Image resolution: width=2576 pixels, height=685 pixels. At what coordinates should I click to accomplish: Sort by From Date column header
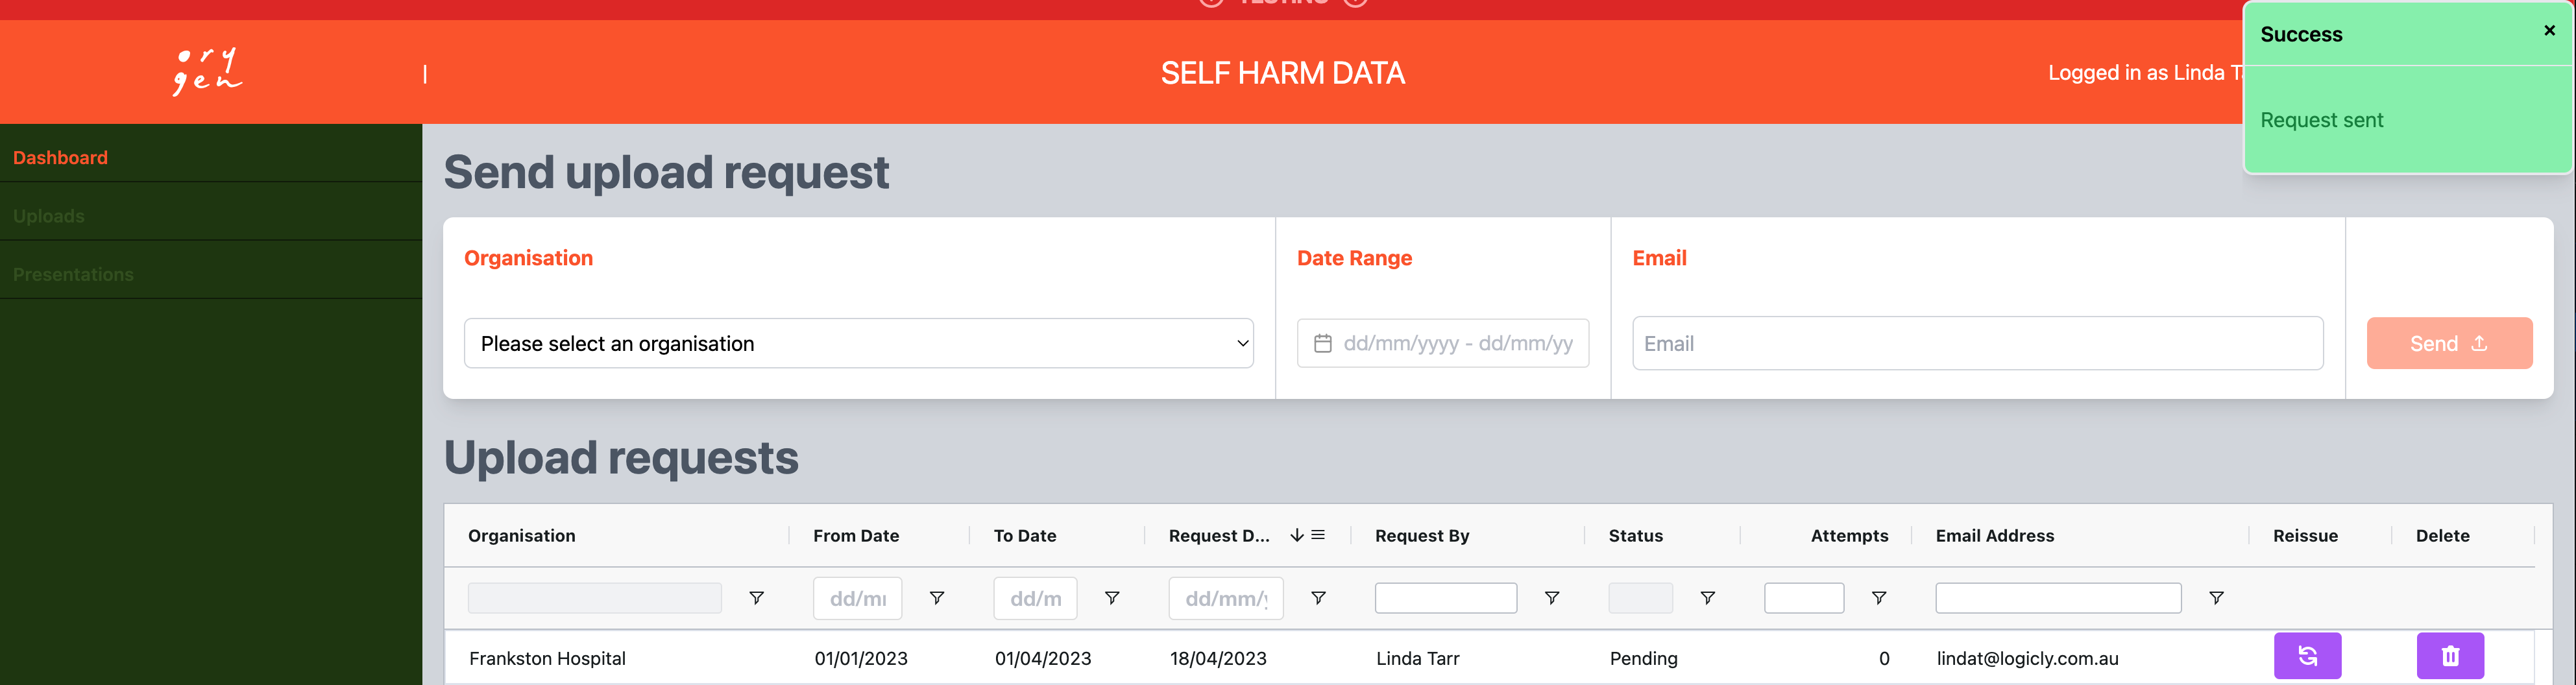(856, 536)
